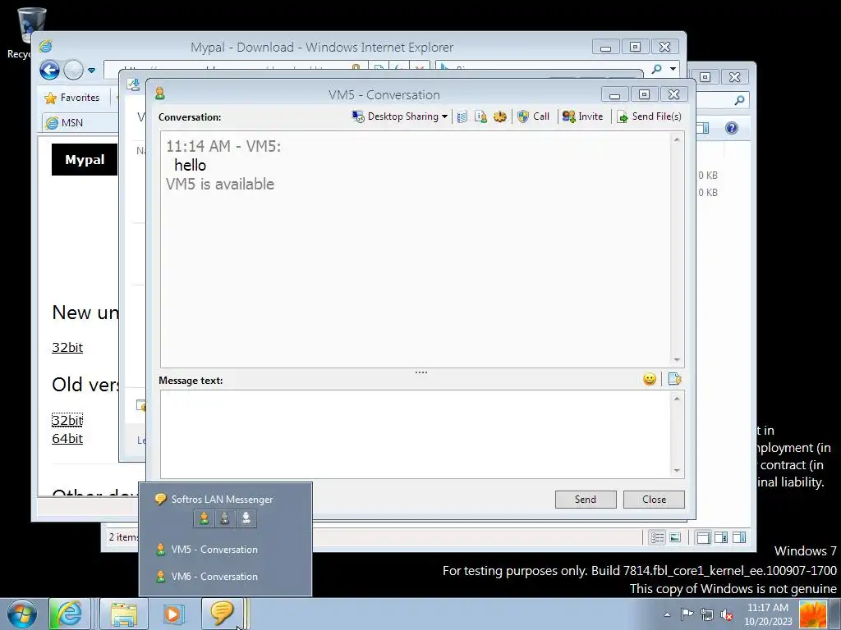The width and height of the screenshot is (841, 630).
Task: Click the orange flower tray thumbnail
Action: tap(812, 614)
